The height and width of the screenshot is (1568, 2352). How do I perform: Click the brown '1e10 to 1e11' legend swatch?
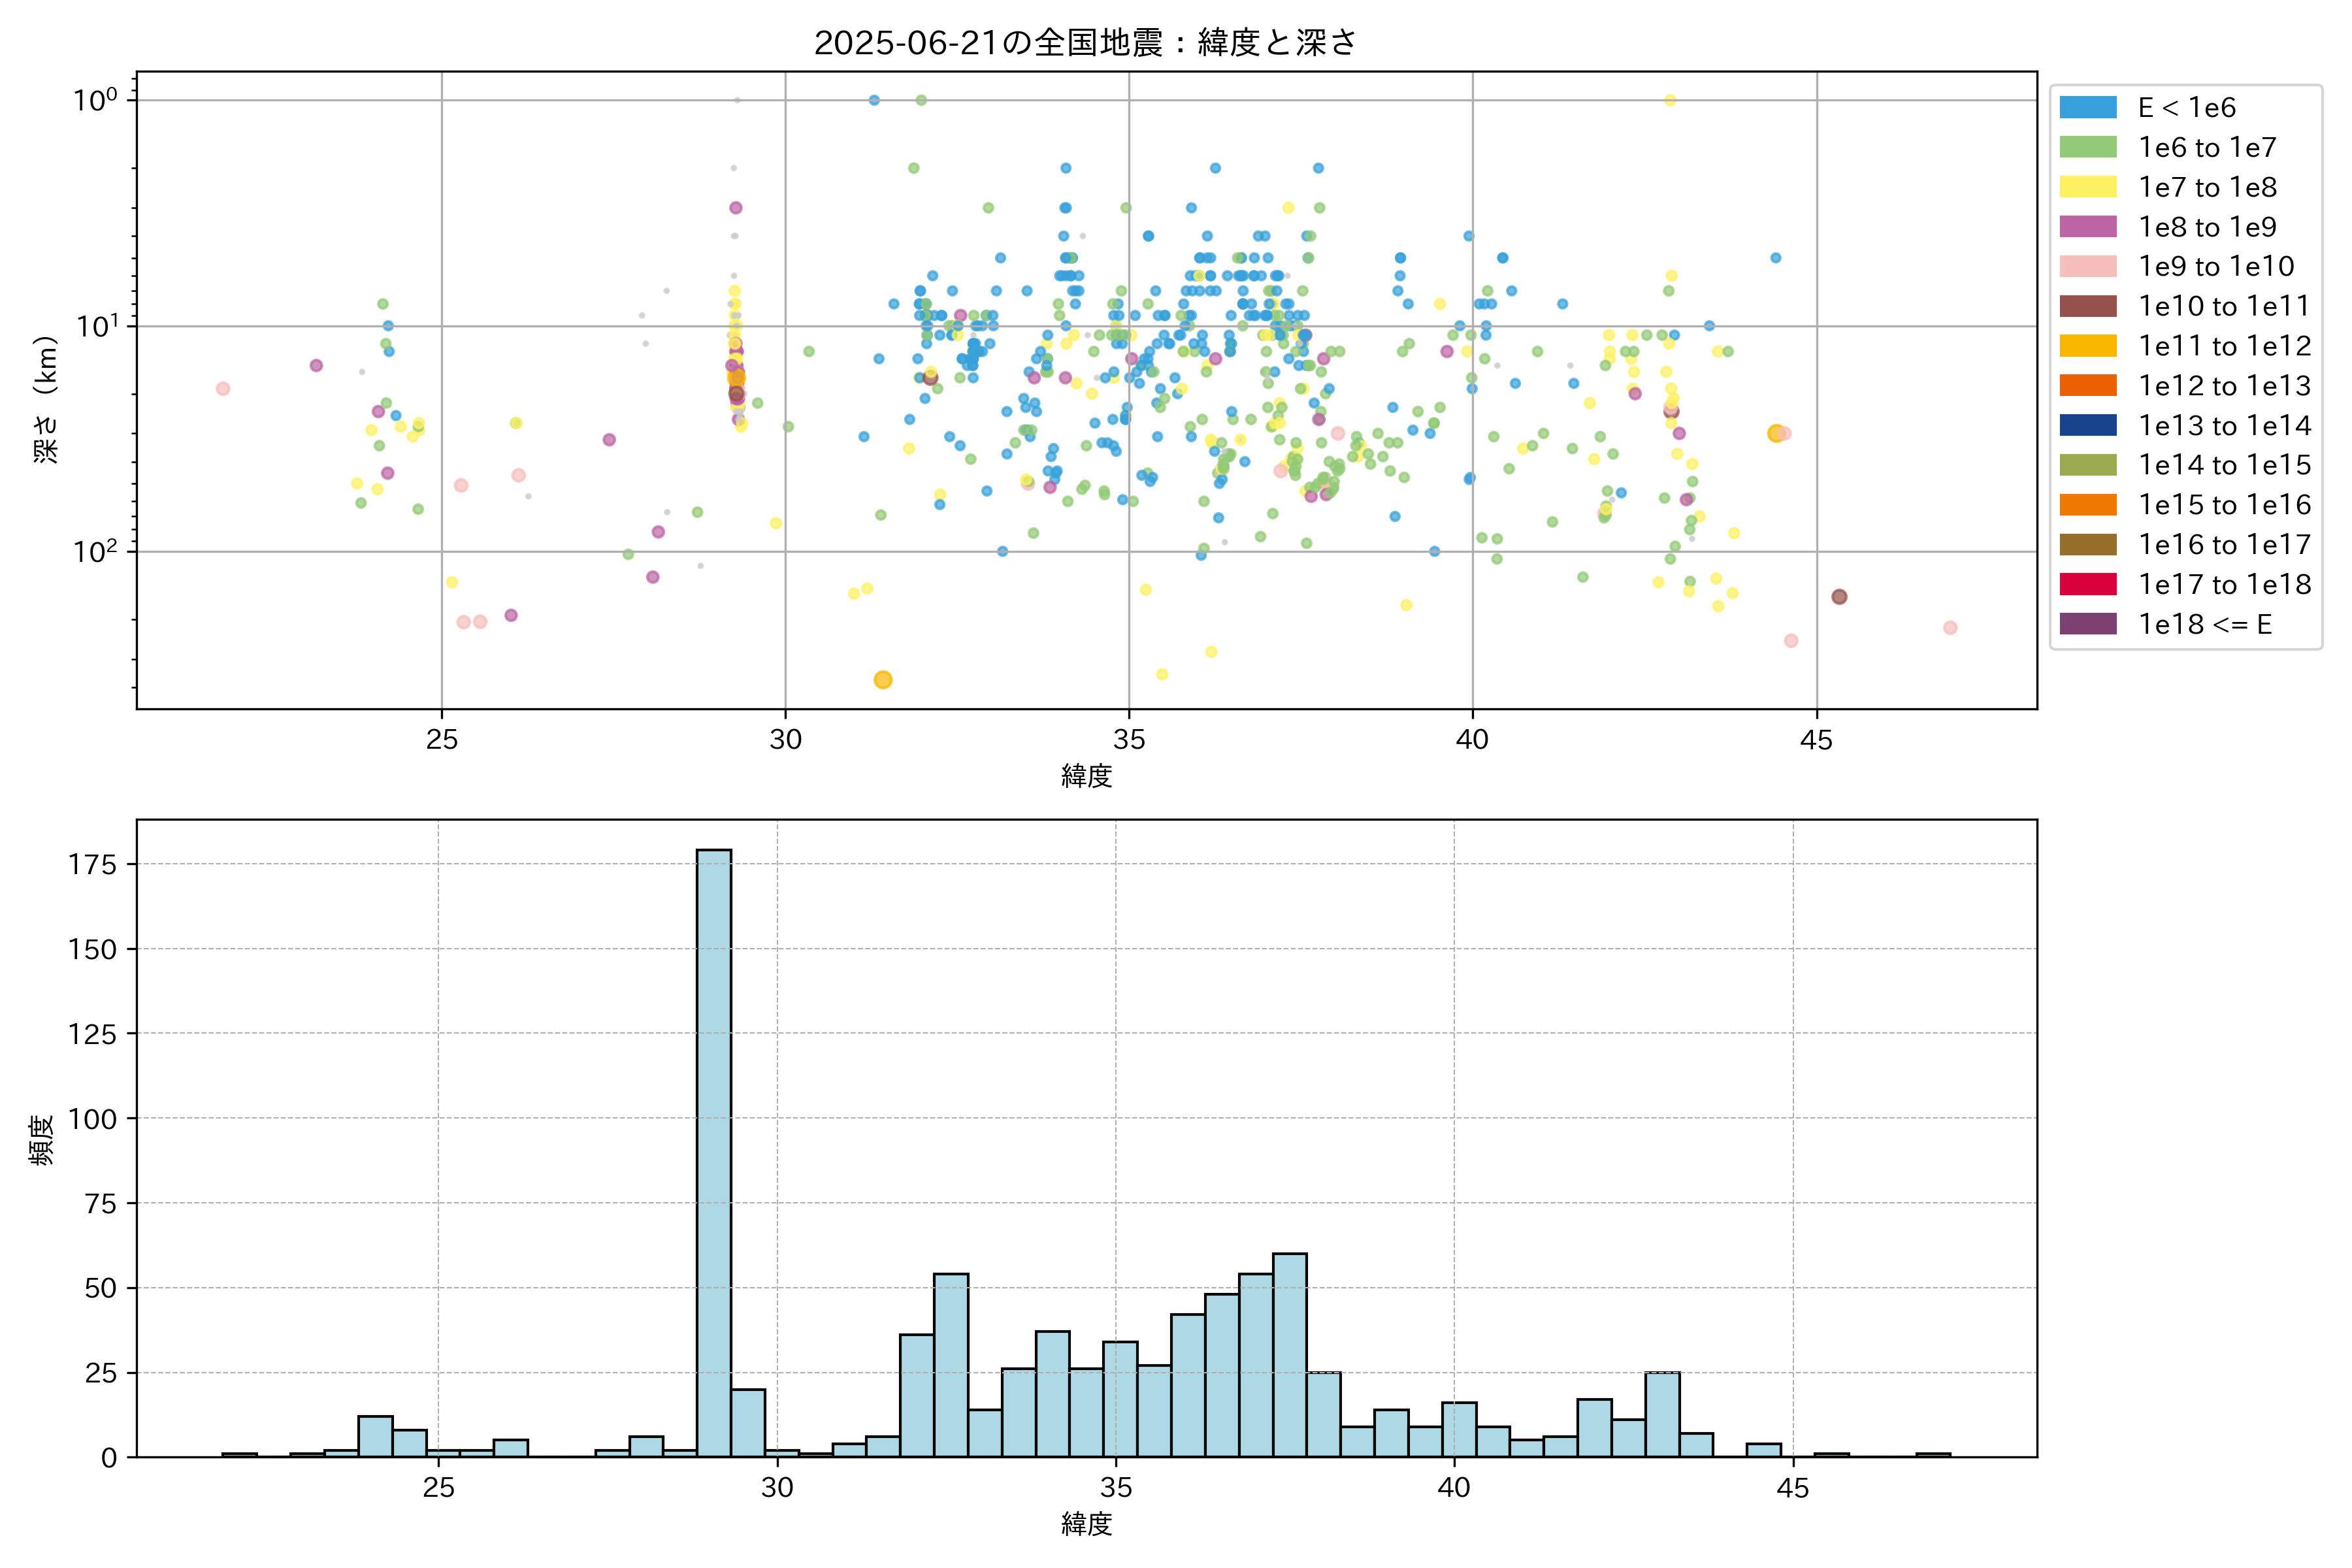pyautogui.click(x=2088, y=306)
